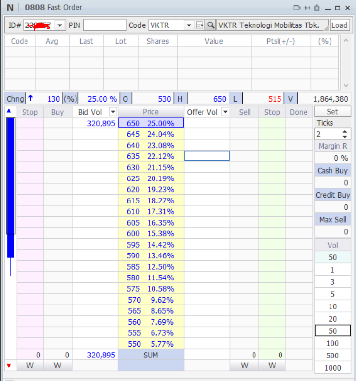Expand the Code VKTR dropdown
This screenshot has width=356, height=381.
[189, 25]
